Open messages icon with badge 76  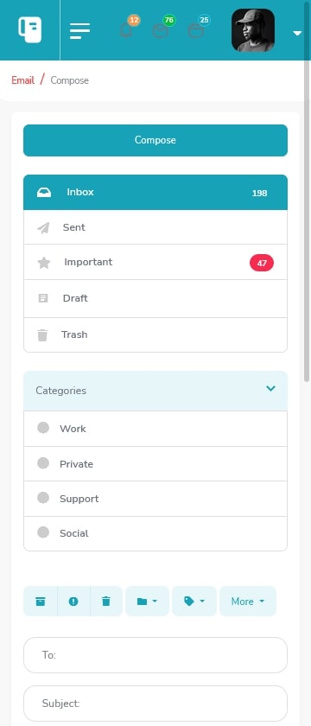tap(161, 31)
